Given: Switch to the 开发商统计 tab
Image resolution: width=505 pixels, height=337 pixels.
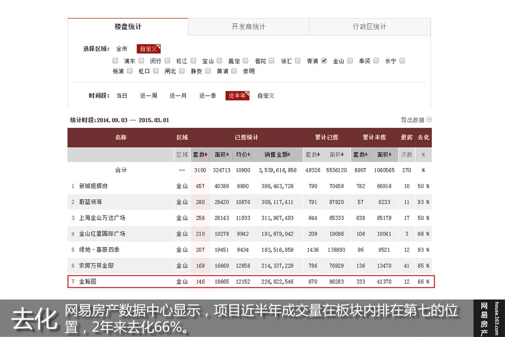Looking at the screenshot, I should pyautogui.click(x=248, y=27).
